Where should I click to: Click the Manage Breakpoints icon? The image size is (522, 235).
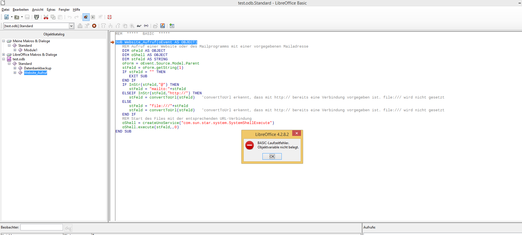132,26
